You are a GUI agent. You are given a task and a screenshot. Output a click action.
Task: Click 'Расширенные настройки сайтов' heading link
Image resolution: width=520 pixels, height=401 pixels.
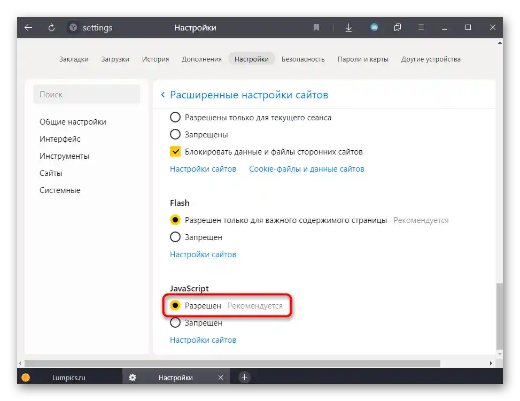point(249,95)
